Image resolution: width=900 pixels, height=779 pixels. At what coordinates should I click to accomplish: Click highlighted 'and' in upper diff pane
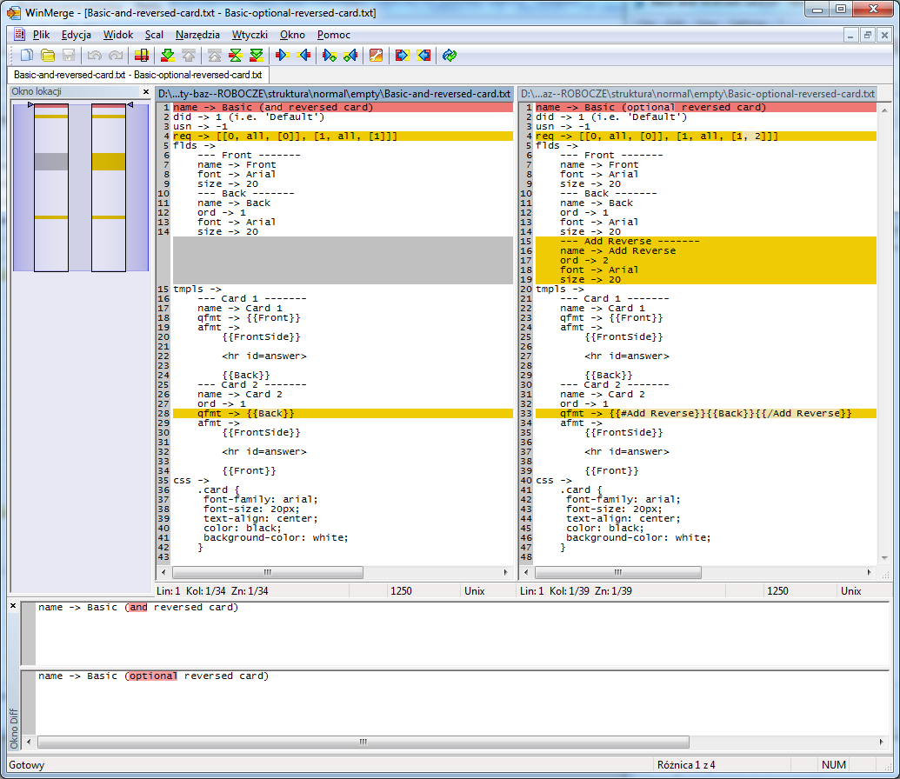[138, 608]
